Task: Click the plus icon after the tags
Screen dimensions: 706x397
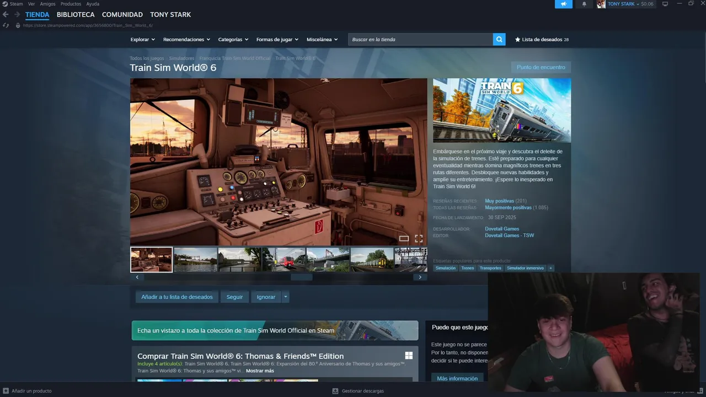Action: (550, 268)
